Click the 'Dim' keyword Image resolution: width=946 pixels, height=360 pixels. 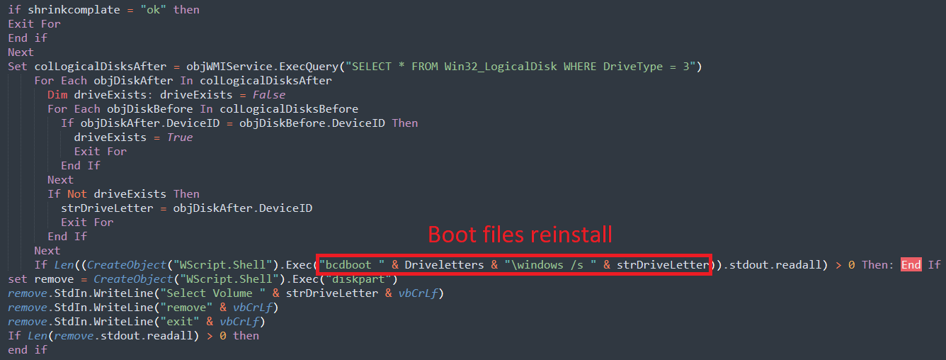click(57, 95)
